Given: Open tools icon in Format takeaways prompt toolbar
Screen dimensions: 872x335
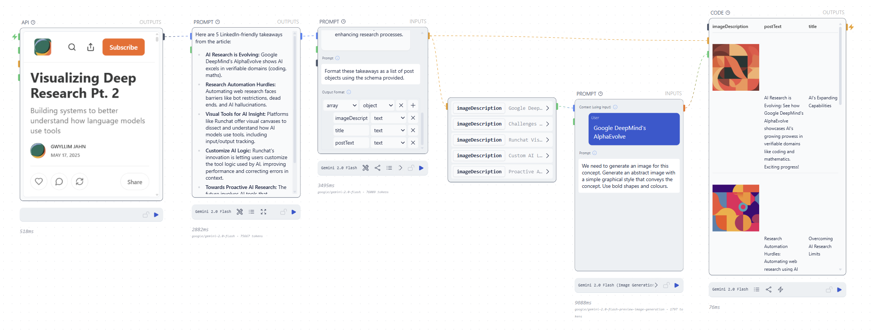Looking at the screenshot, I should [x=365, y=168].
